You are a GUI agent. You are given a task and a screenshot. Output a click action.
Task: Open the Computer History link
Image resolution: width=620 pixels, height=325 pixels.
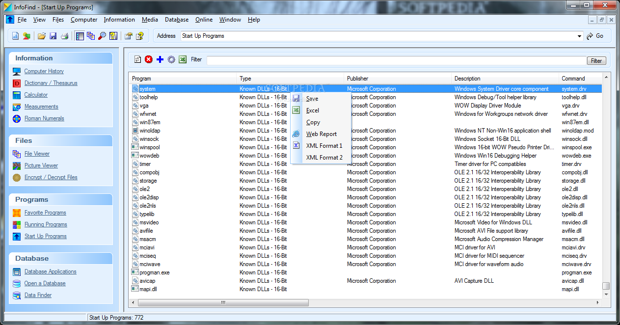point(44,71)
